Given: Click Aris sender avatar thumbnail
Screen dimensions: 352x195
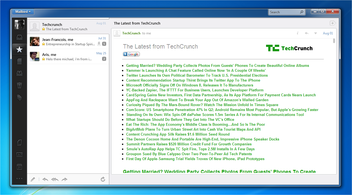Looking at the screenshot, I should point(35,56).
